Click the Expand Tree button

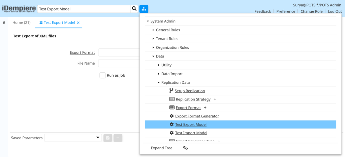pyautogui.click(x=161, y=148)
